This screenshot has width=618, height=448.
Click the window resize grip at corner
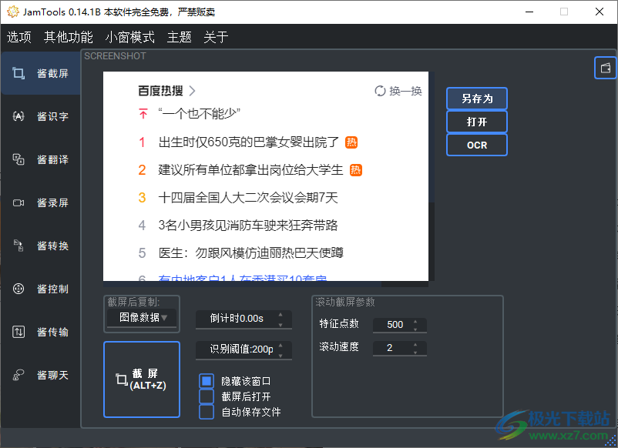click(611, 442)
